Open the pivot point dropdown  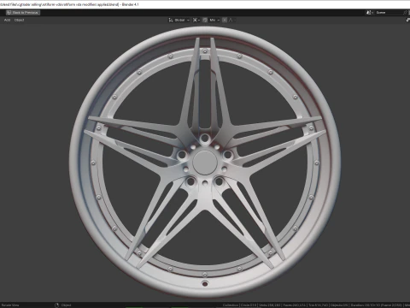coord(196,20)
